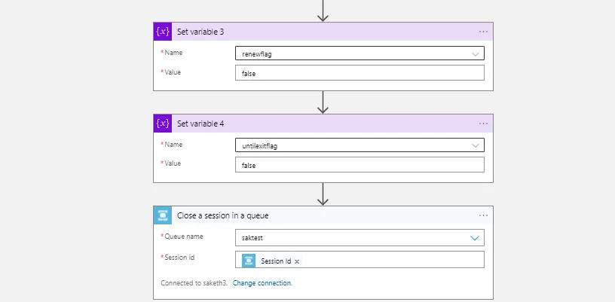Open the Set variable 3 ellipsis menu
Image resolution: width=615 pixels, height=302 pixels.
pos(483,32)
